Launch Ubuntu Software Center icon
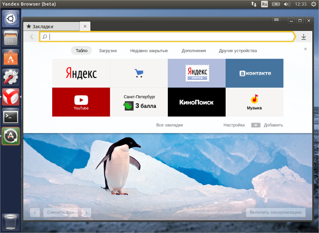Image resolution: width=319 pixels, height=233 pixels. pyautogui.click(x=11, y=58)
